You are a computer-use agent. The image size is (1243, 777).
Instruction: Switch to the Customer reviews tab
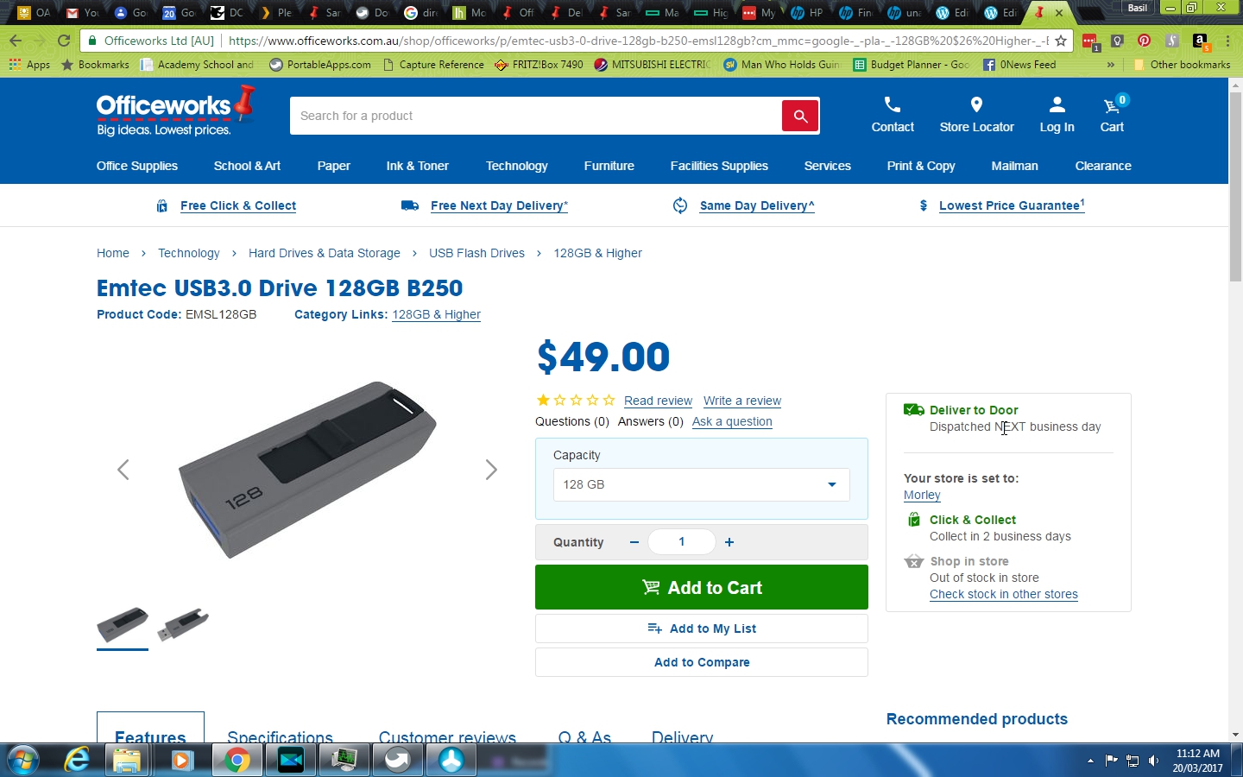[x=447, y=736]
